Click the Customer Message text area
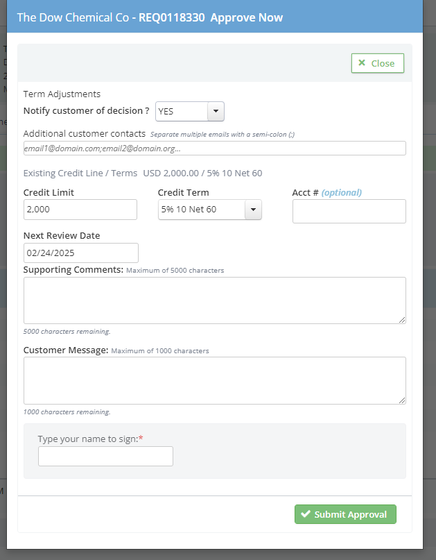The height and width of the screenshot is (560, 436). pyautogui.click(x=215, y=381)
